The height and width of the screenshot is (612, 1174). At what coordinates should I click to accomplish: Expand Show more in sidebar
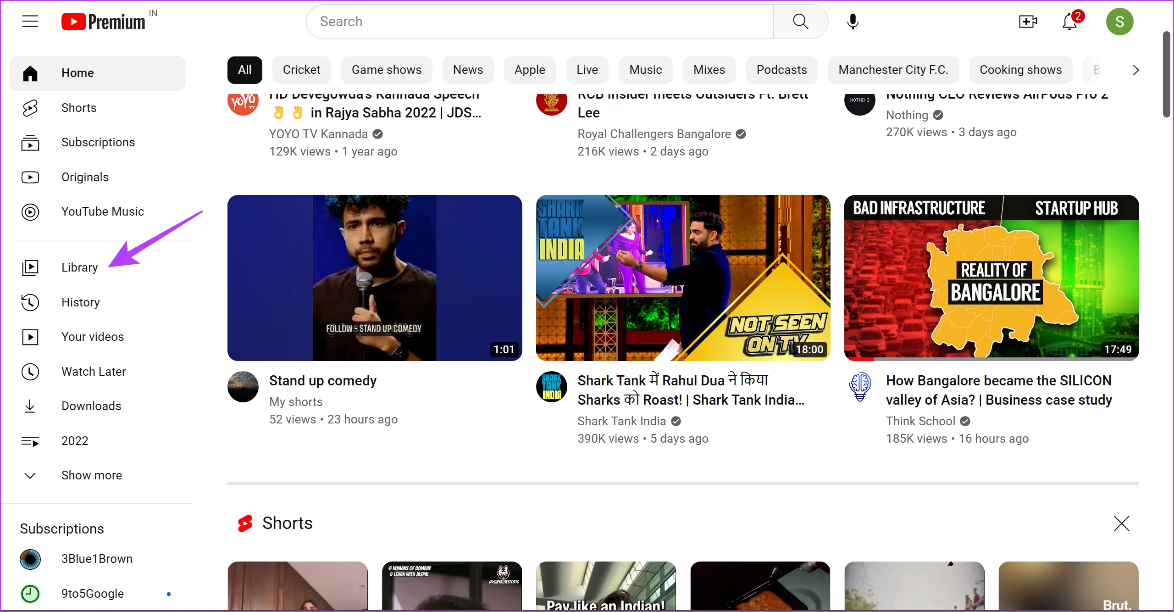pyautogui.click(x=91, y=475)
